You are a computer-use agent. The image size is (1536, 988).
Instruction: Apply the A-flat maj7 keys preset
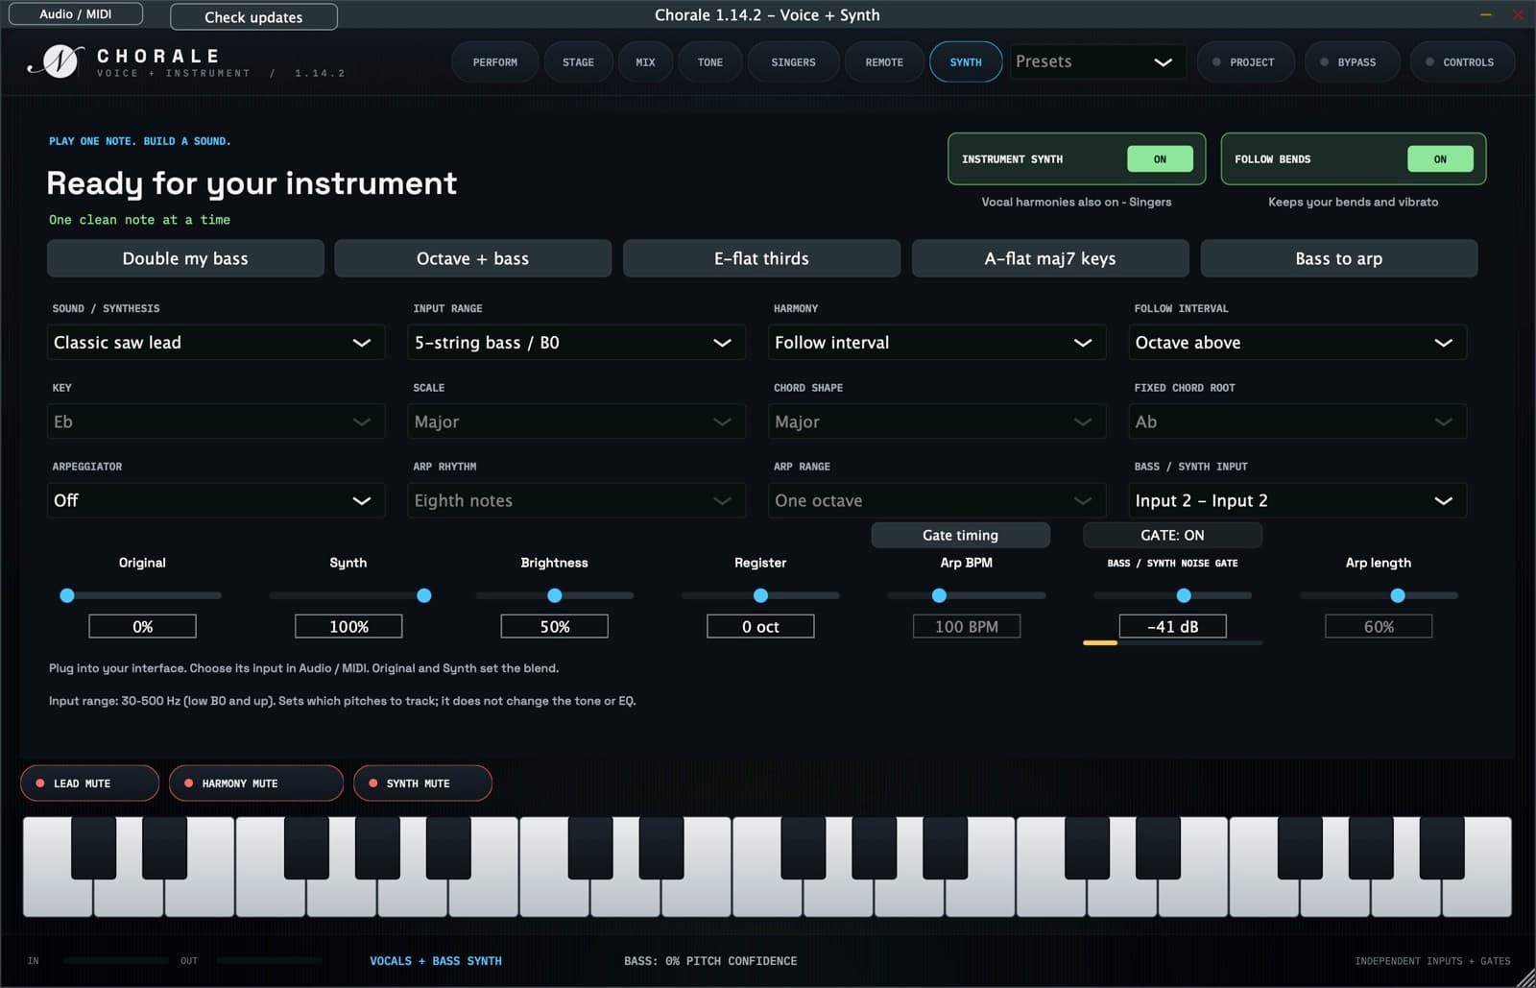1050,258
